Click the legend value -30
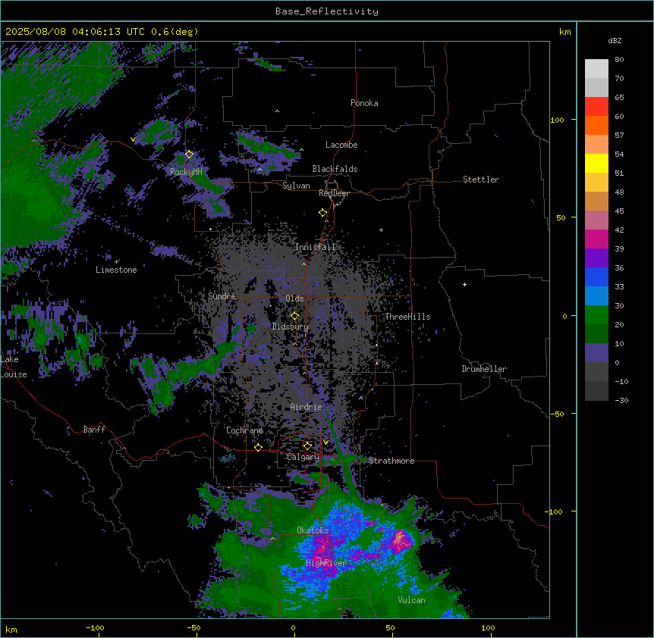The width and height of the screenshot is (654, 638). click(x=621, y=400)
